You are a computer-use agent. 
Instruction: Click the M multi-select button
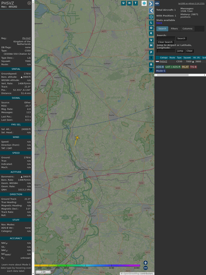(151, 46)
